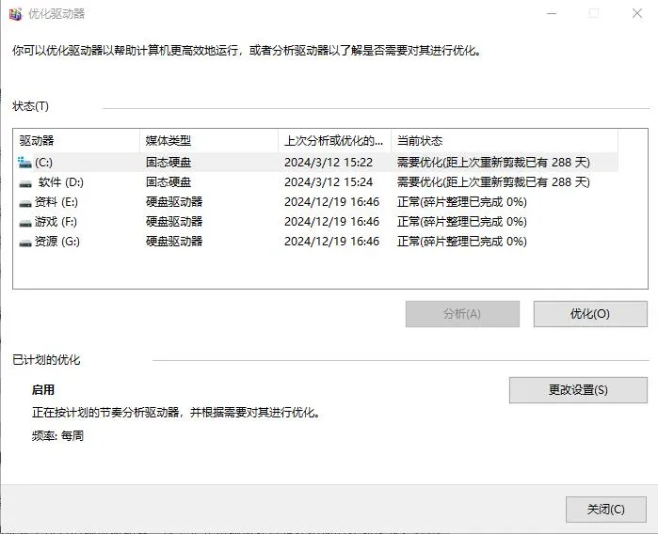
Task: Click the 分析(A) button
Action: click(461, 314)
